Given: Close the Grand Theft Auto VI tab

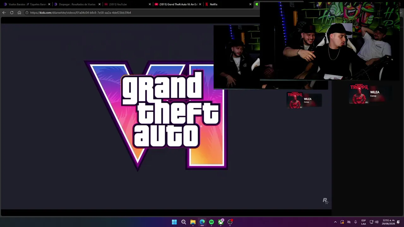Looking at the screenshot, I should 200,4.
